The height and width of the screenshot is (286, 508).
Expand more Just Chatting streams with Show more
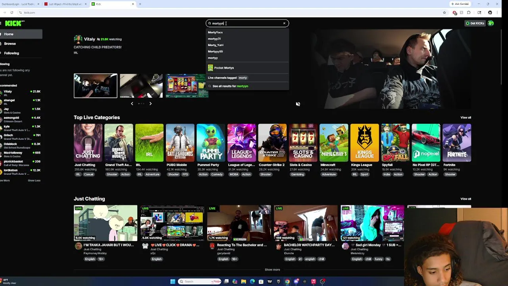tap(272, 270)
